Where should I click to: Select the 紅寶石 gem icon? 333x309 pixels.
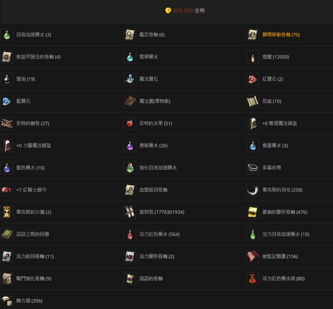pyautogui.click(x=253, y=79)
